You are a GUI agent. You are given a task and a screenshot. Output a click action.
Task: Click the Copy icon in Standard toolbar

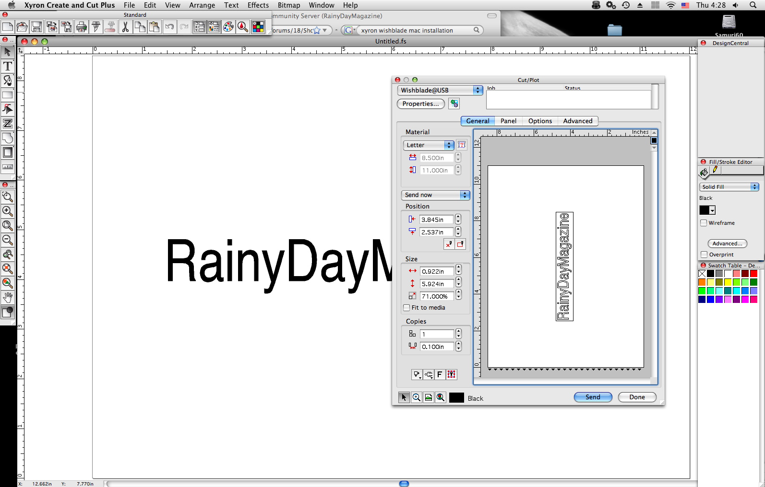pos(140,27)
